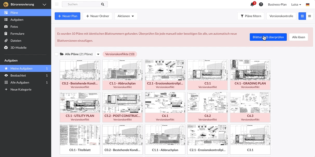Open C5.1 - UTILITY PLAN thumbnail
Screen dimensions: 315x157
[80, 107]
